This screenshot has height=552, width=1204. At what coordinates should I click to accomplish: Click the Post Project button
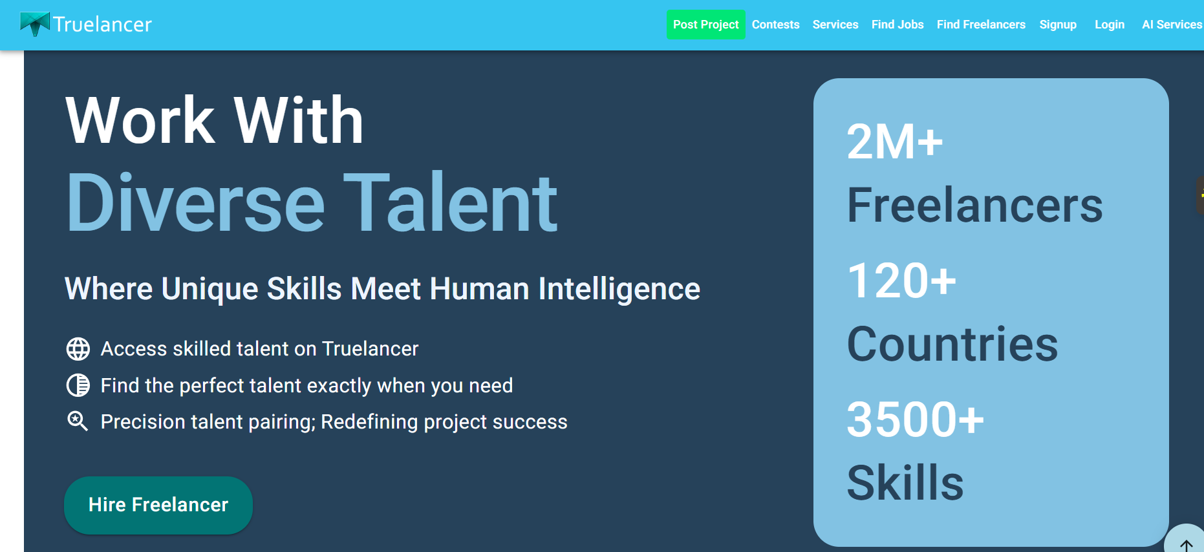click(705, 25)
